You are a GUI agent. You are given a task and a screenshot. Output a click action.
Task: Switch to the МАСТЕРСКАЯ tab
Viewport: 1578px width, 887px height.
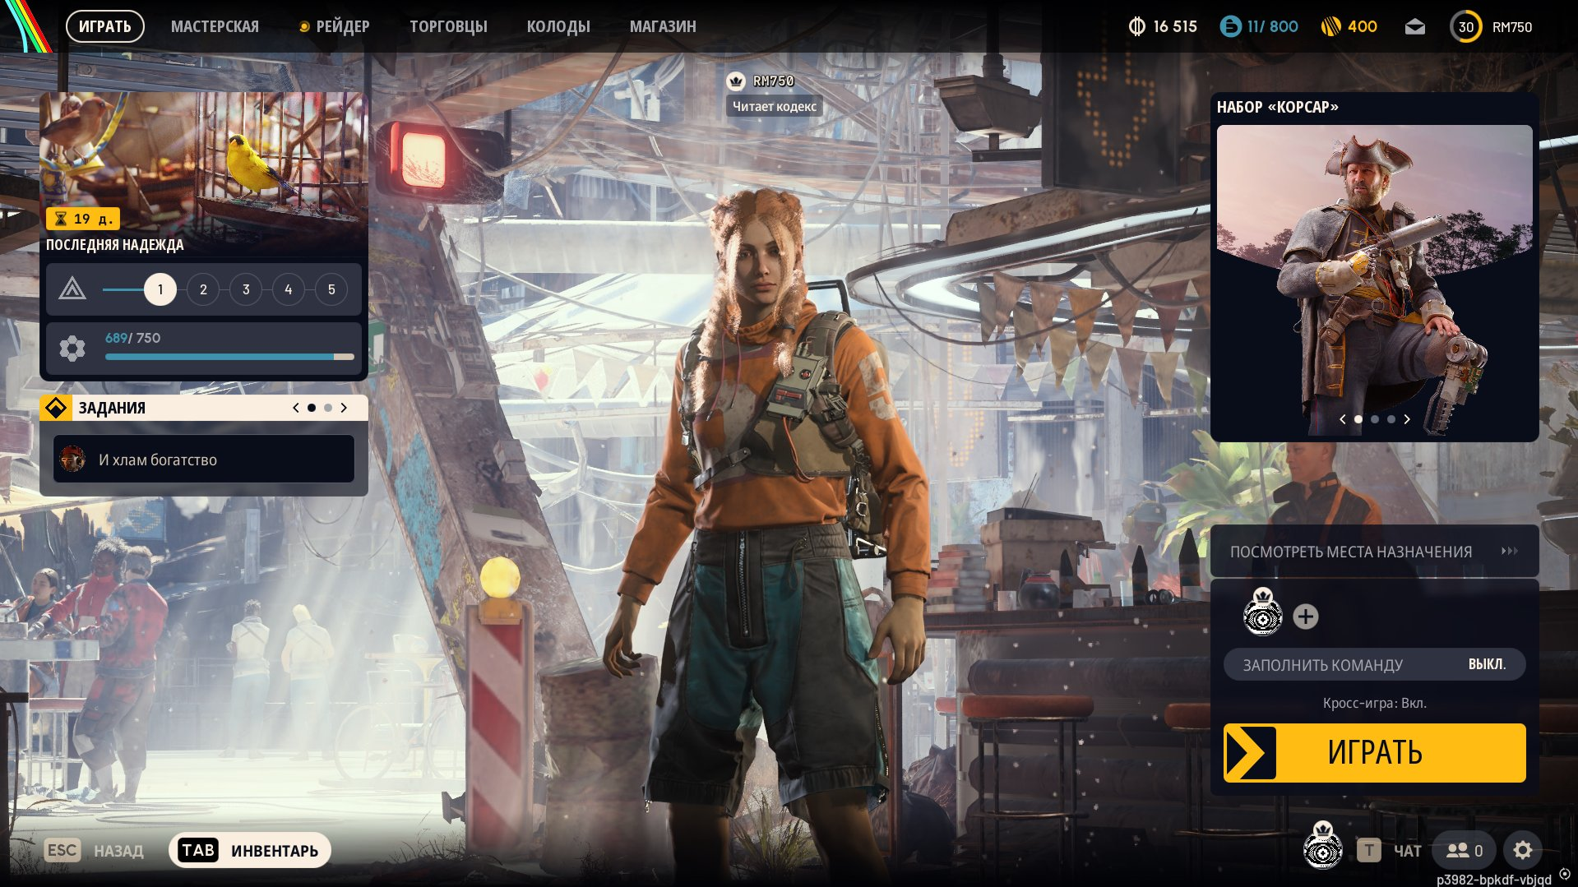[x=215, y=26]
